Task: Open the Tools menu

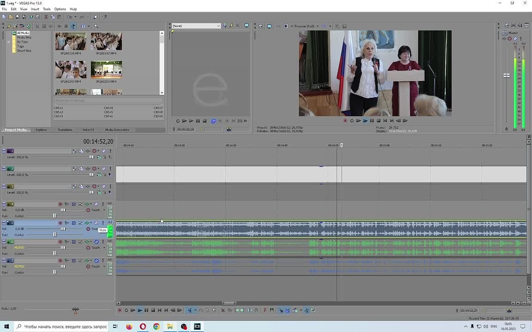Action: click(x=47, y=9)
